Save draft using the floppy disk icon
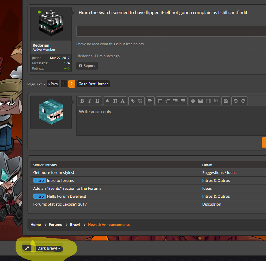The image size is (266, 261). pyautogui.click(x=226, y=101)
